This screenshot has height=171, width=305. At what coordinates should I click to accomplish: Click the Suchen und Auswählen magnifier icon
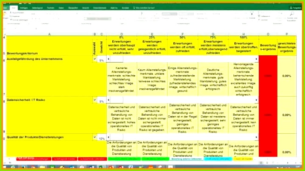pos(292,14)
